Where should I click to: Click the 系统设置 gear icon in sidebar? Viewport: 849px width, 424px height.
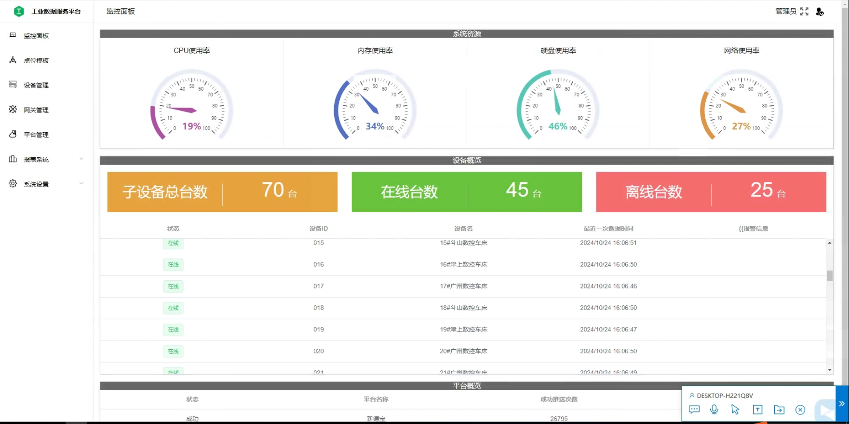(13, 183)
